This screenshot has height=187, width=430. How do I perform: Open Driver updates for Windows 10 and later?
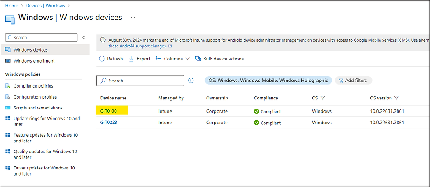click(44, 171)
